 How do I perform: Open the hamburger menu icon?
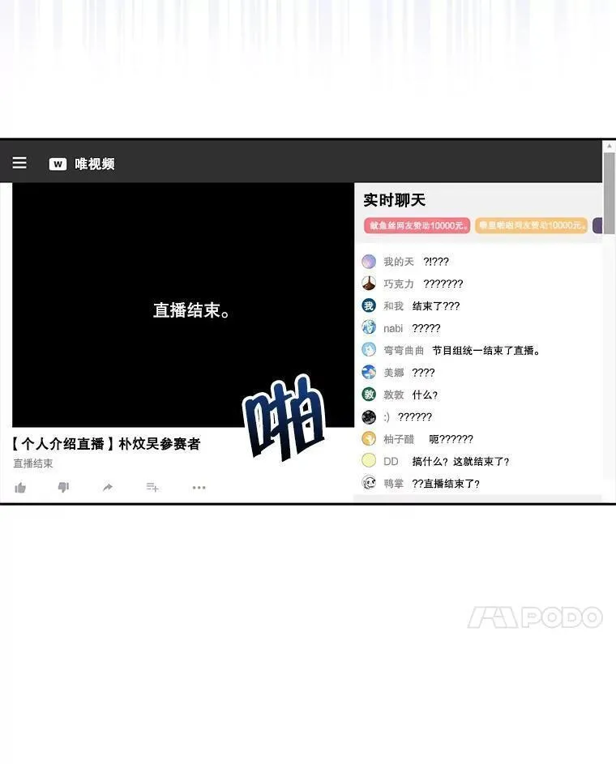[19, 163]
